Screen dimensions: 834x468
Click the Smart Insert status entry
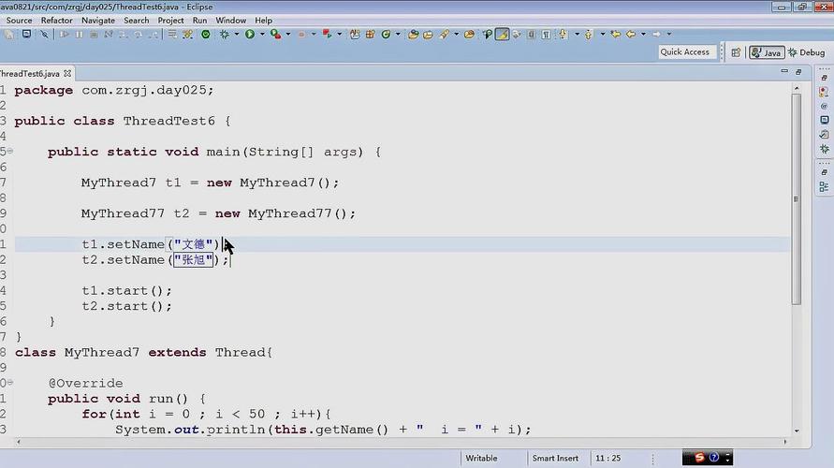click(555, 458)
